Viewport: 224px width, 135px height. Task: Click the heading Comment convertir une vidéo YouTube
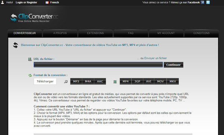(62, 106)
